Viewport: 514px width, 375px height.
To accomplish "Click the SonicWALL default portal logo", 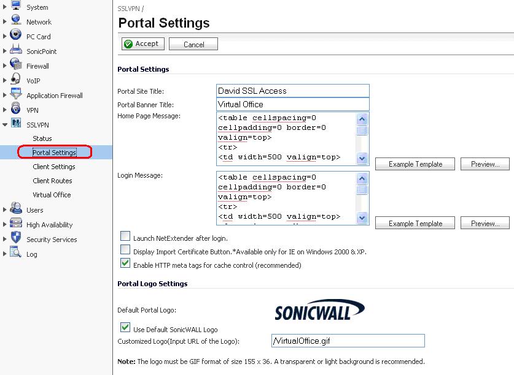I will (x=319, y=310).
